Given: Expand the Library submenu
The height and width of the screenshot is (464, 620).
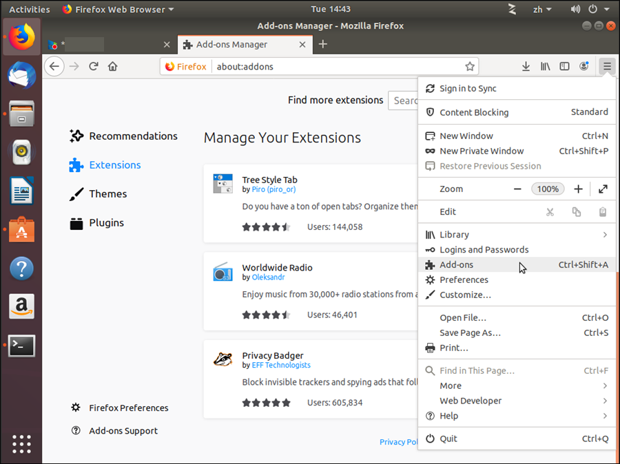Looking at the screenshot, I should pos(604,235).
